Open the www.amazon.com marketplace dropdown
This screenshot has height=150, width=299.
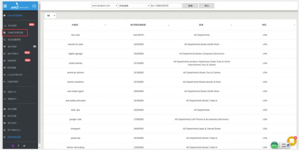[105, 6]
